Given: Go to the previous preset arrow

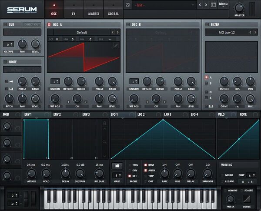Looking at the screenshot, I should point(200,5).
